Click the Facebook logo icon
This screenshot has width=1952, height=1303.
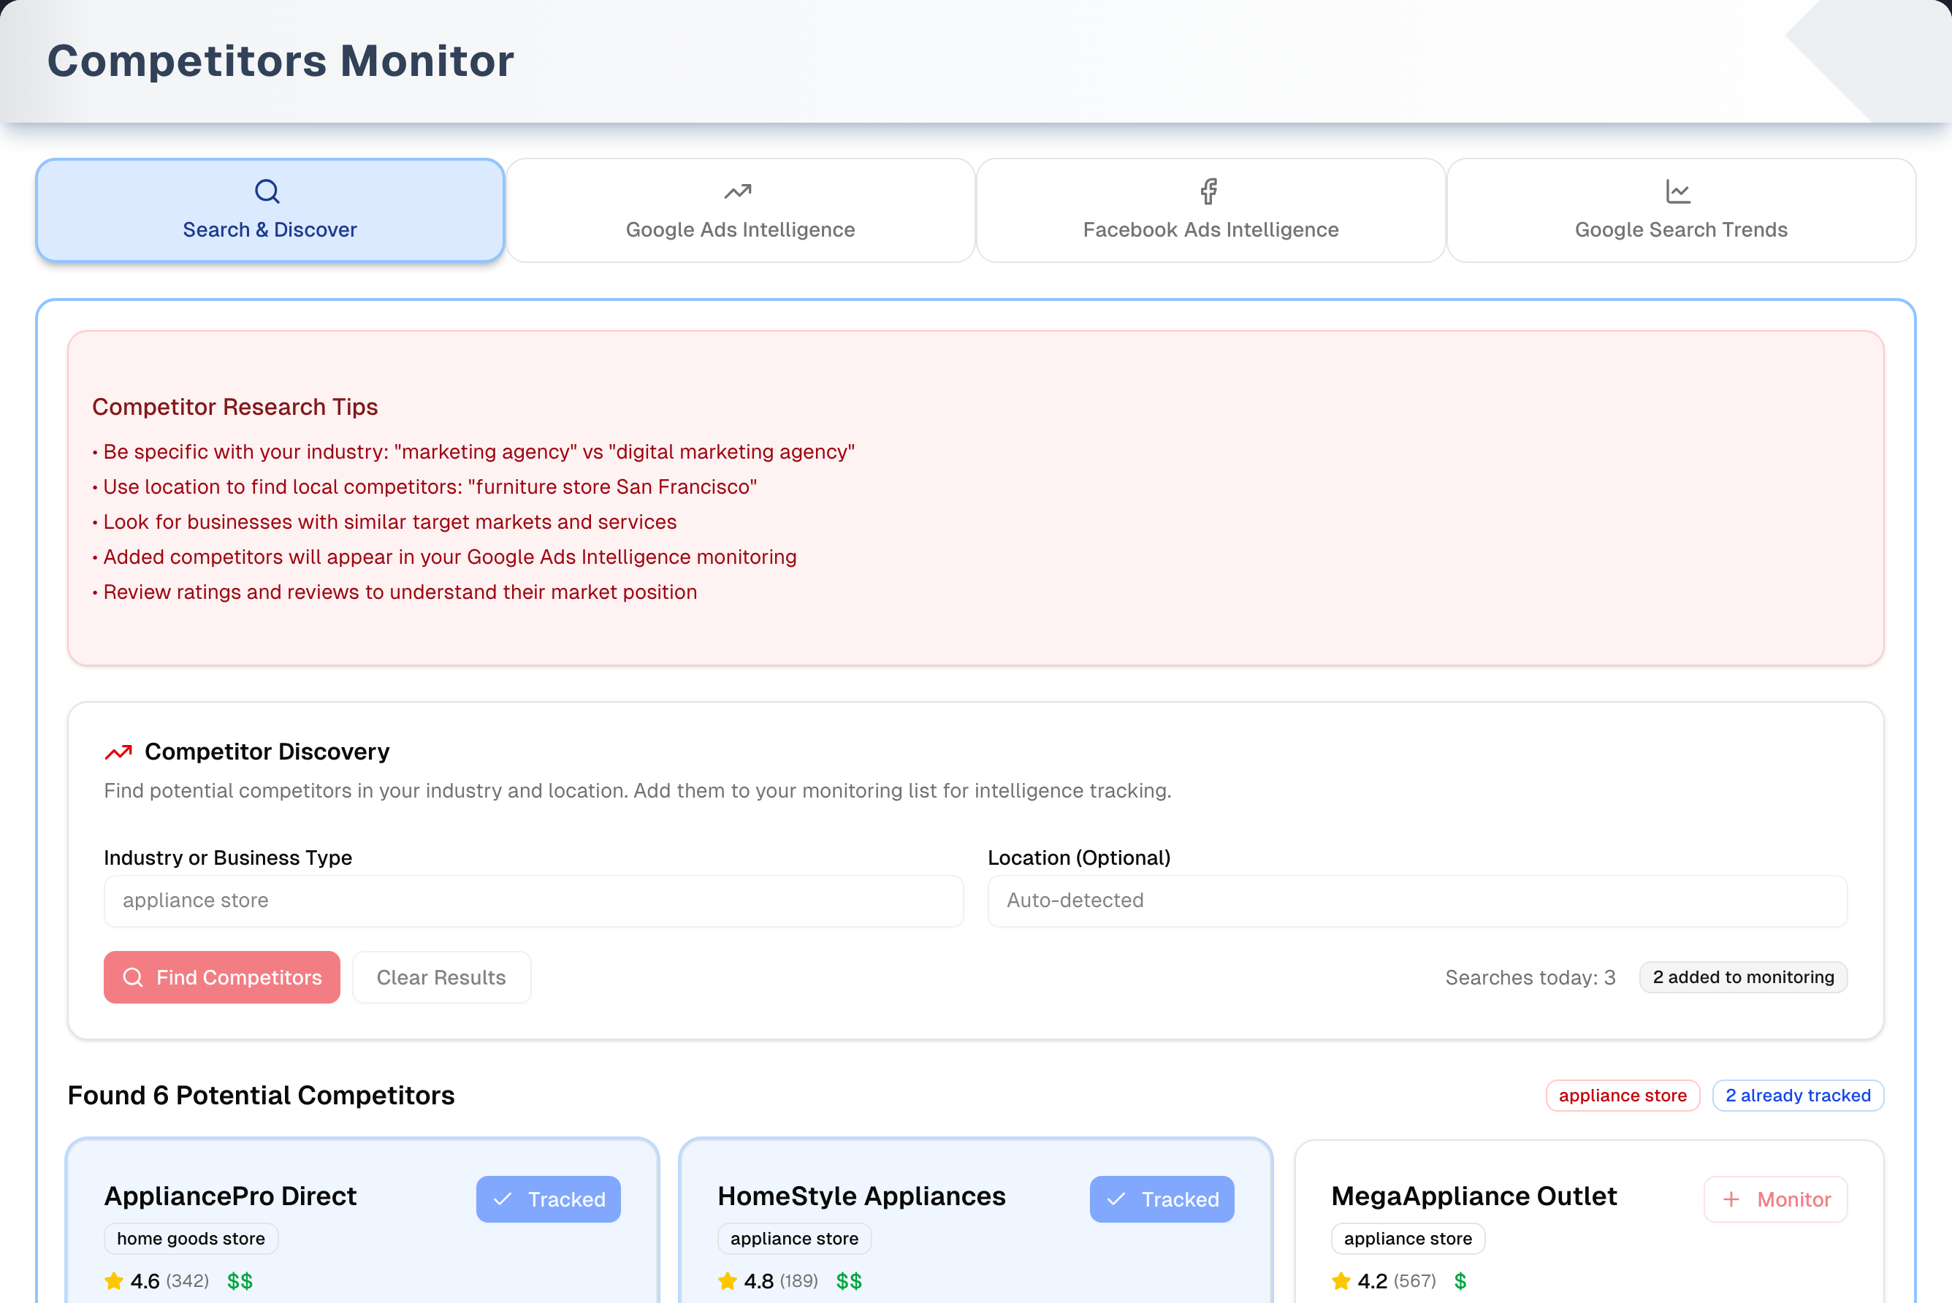pyautogui.click(x=1209, y=191)
